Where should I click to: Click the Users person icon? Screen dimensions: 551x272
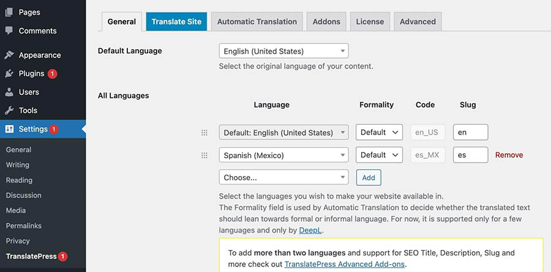[x=9, y=92]
